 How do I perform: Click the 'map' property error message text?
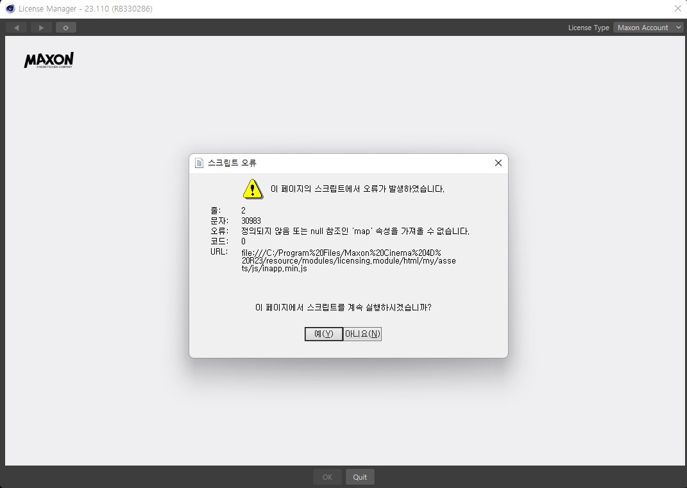[355, 231]
